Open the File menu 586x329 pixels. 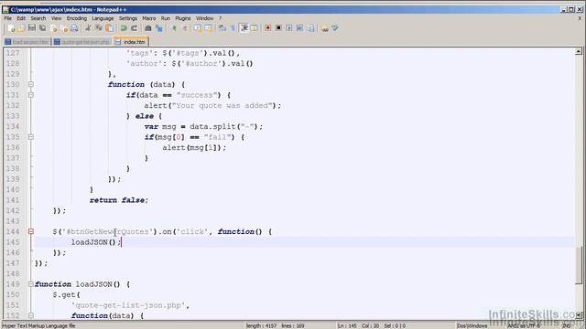[8, 18]
